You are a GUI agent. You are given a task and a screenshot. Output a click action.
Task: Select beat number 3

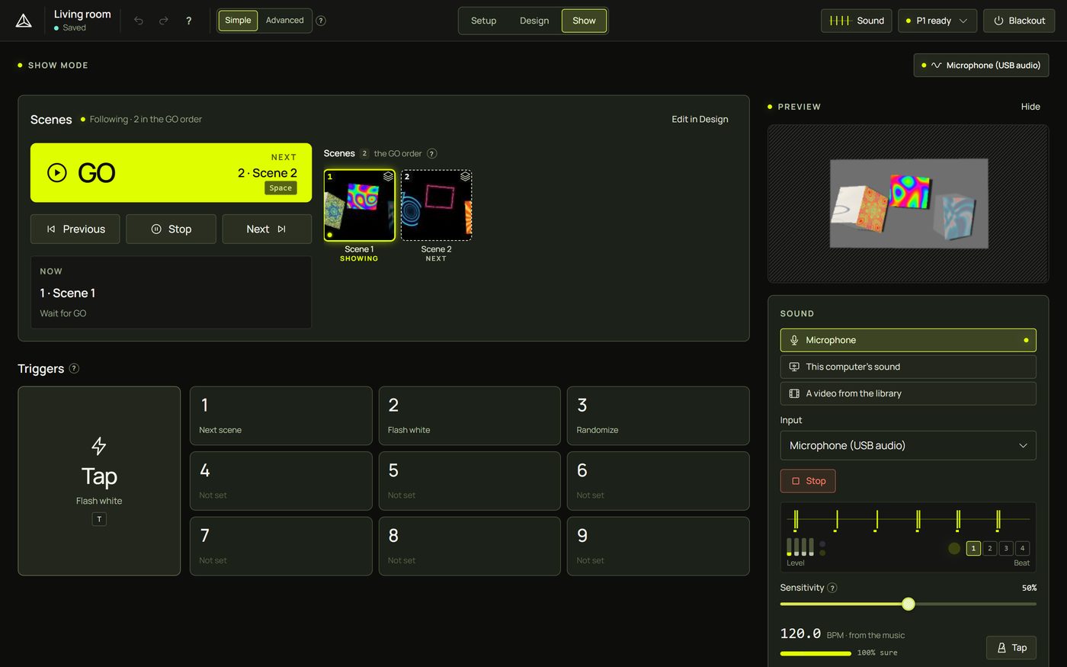click(x=1006, y=548)
